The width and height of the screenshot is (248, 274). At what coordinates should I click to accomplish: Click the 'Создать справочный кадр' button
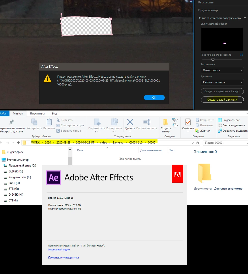tap(222, 91)
